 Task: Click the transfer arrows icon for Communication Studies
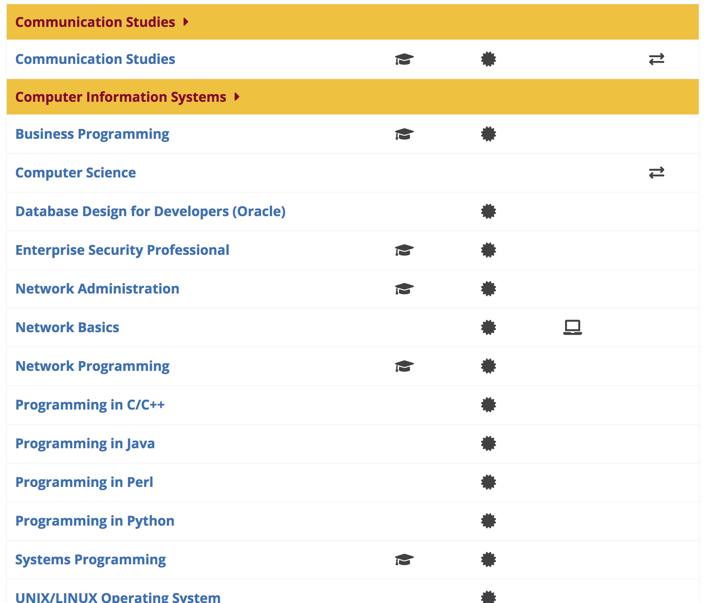[x=656, y=59]
